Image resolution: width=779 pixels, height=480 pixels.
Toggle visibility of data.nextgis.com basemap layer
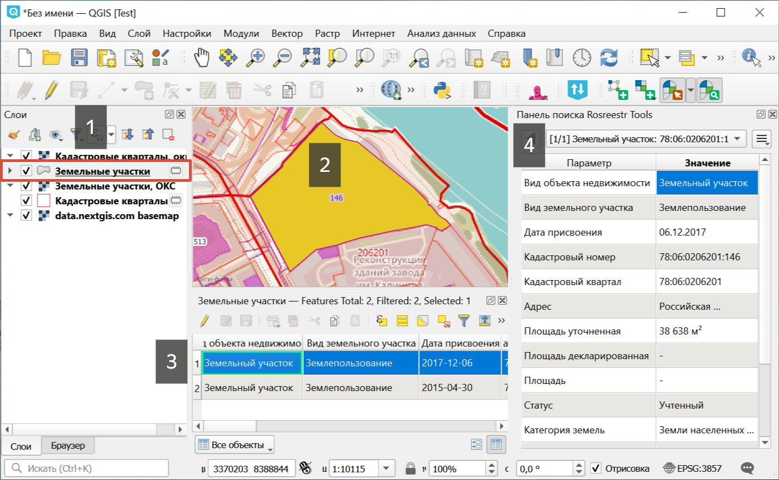(26, 215)
